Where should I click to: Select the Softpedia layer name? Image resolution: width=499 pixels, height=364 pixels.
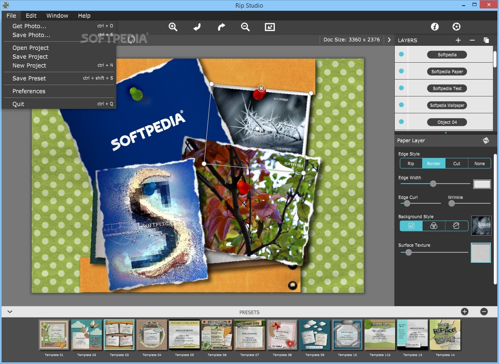(447, 55)
